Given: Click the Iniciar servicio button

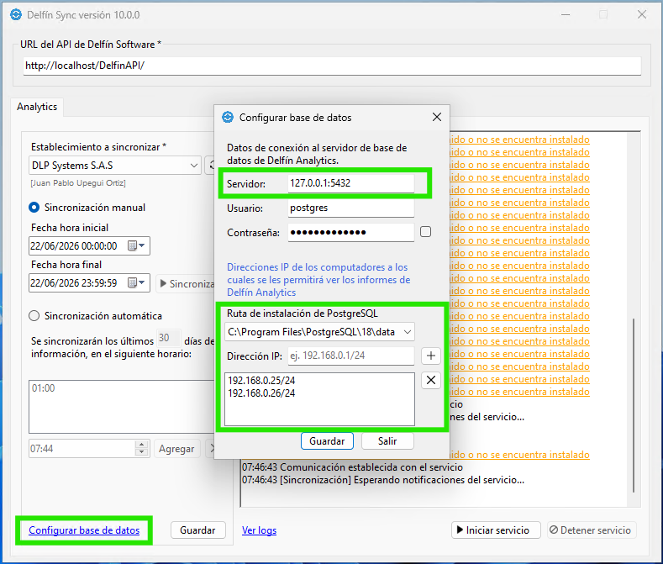Looking at the screenshot, I should [496, 530].
